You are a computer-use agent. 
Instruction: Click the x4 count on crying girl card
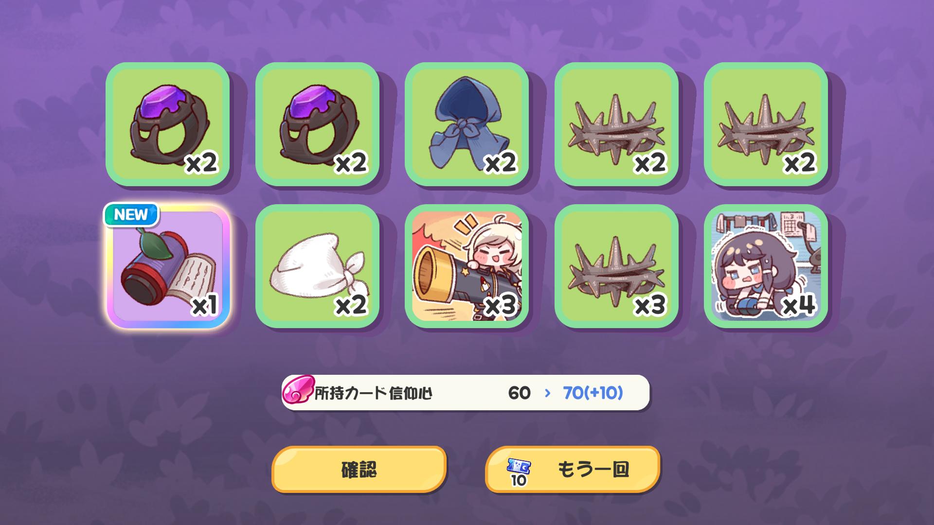tap(798, 305)
